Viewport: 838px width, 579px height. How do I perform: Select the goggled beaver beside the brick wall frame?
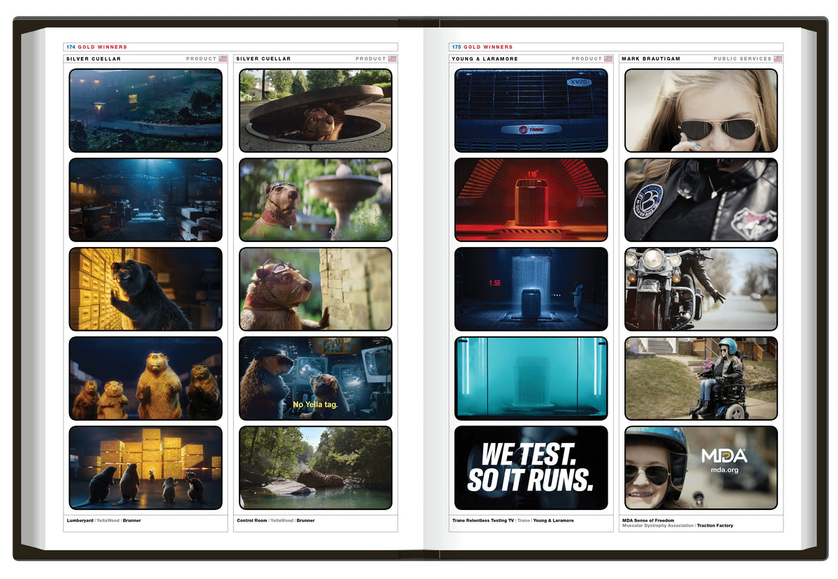[x=316, y=289]
